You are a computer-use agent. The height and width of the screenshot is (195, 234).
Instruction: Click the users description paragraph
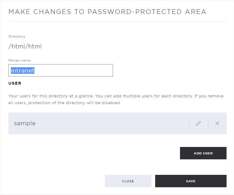click(x=116, y=99)
